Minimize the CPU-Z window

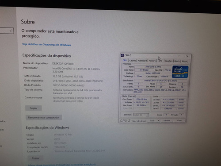(x=171, y=56)
